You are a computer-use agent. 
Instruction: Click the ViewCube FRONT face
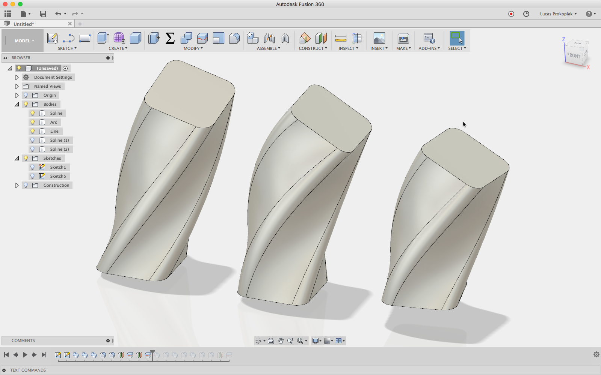[574, 55]
